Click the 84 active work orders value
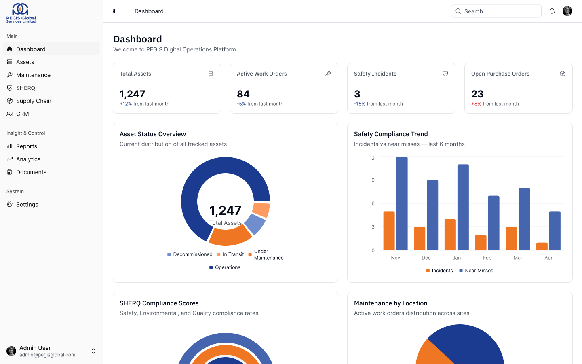The height and width of the screenshot is (364, 582). pos(243,94)
